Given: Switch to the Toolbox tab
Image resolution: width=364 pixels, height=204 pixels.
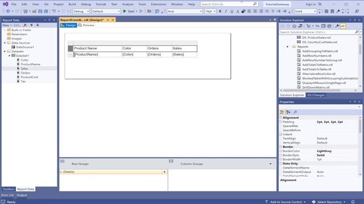Looking at the screenshot, I should [9, 189].
